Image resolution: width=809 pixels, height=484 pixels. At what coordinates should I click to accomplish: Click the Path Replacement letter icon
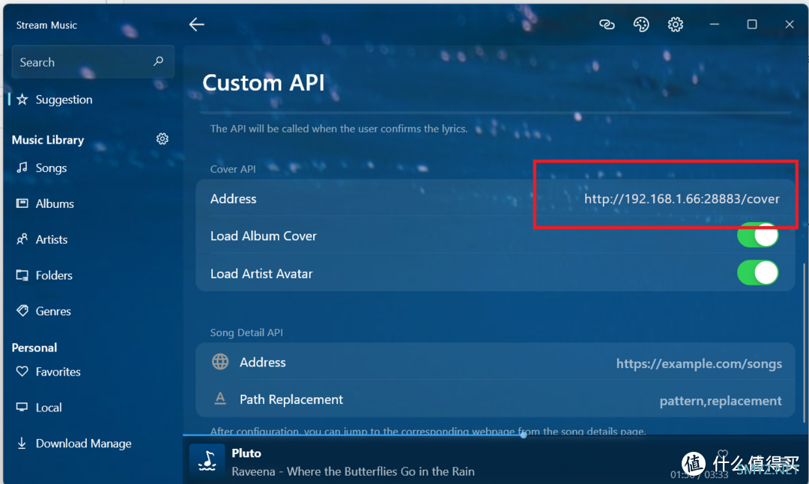pos(220,399)
